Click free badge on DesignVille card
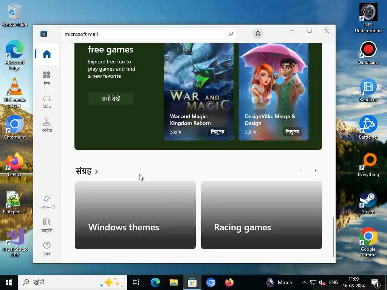The height and width of the screenshot is (290, 387). 292,132
